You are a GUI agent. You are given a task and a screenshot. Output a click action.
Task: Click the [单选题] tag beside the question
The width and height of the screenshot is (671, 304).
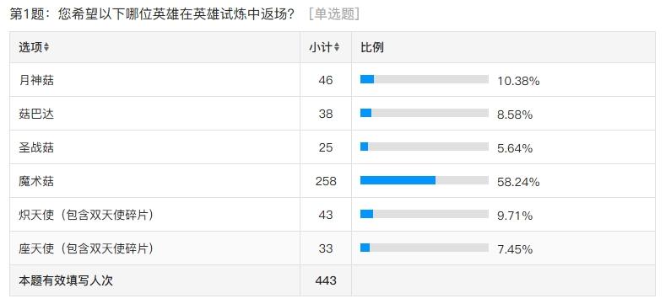333,14
